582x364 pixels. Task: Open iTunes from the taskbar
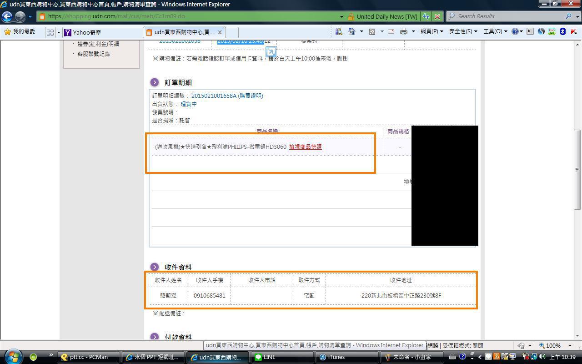(x=336, y=357)
